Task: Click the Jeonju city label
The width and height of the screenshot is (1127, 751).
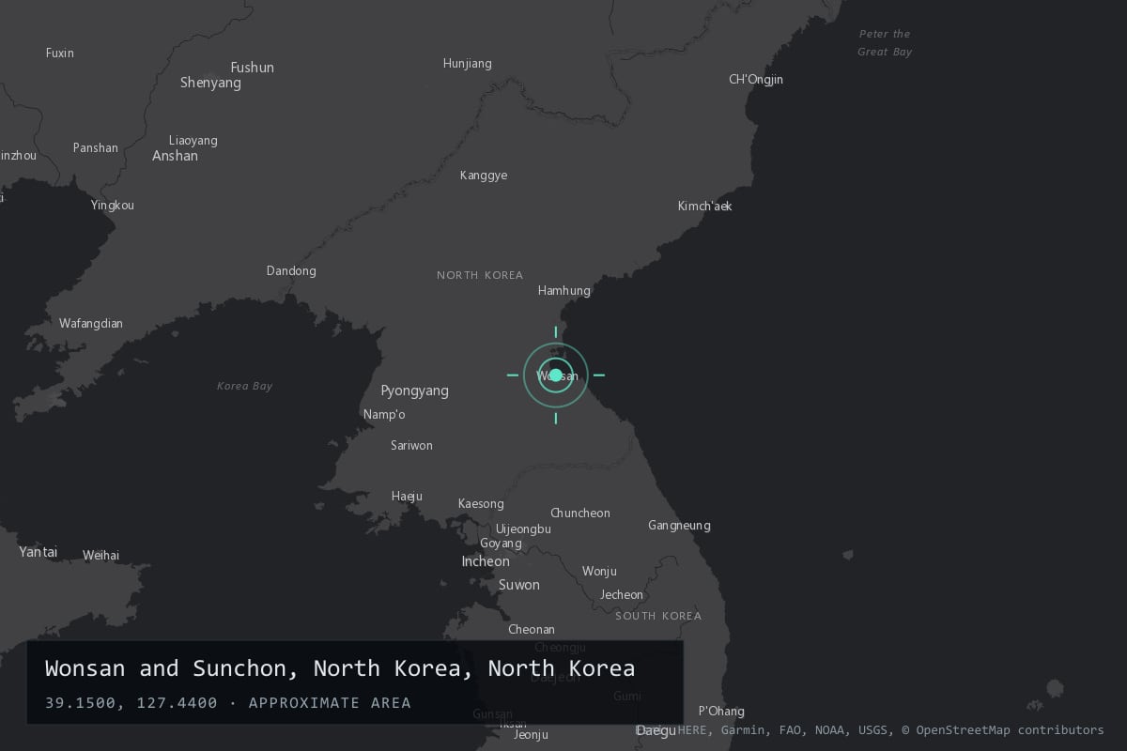Action: pos(531,735)
